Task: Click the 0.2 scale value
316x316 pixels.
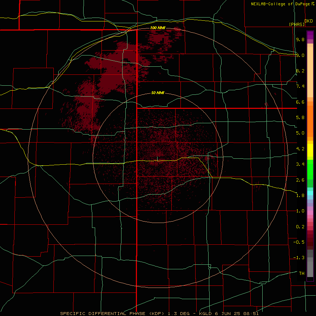Action: (300, 227)
